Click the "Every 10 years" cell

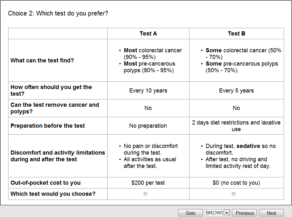coord(148,91)
